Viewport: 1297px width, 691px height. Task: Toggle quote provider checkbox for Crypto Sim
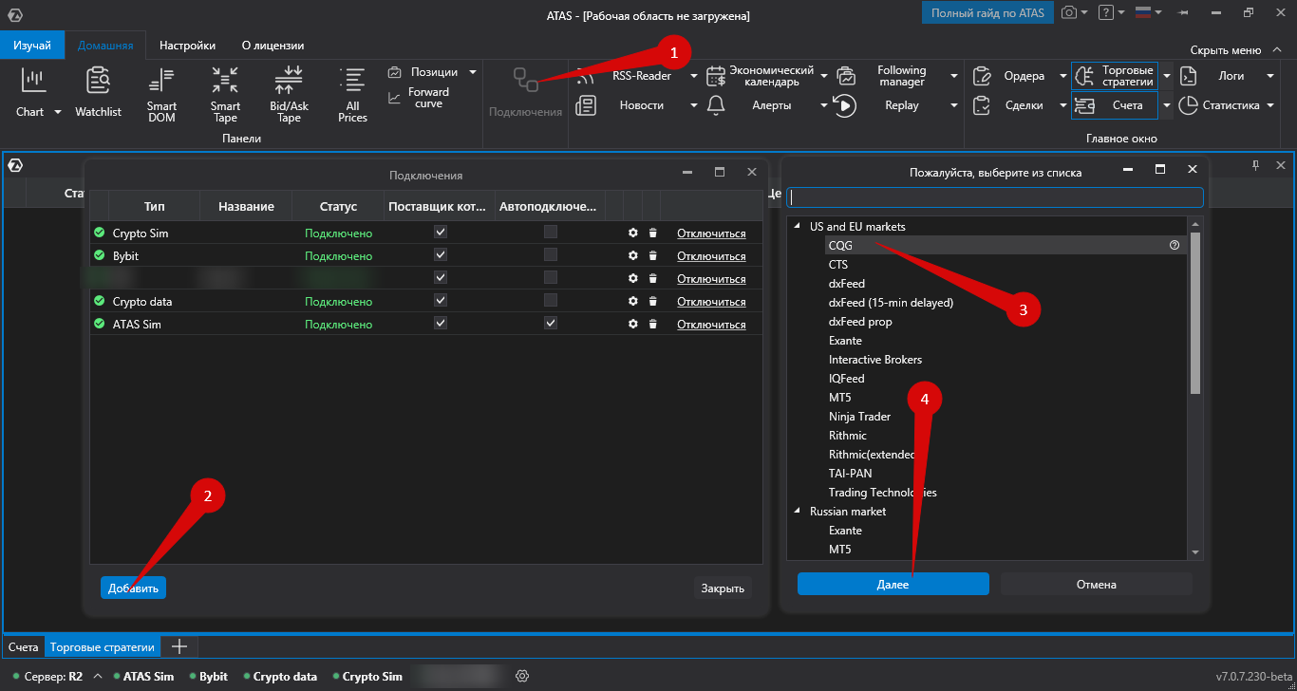tap(440, 233)
